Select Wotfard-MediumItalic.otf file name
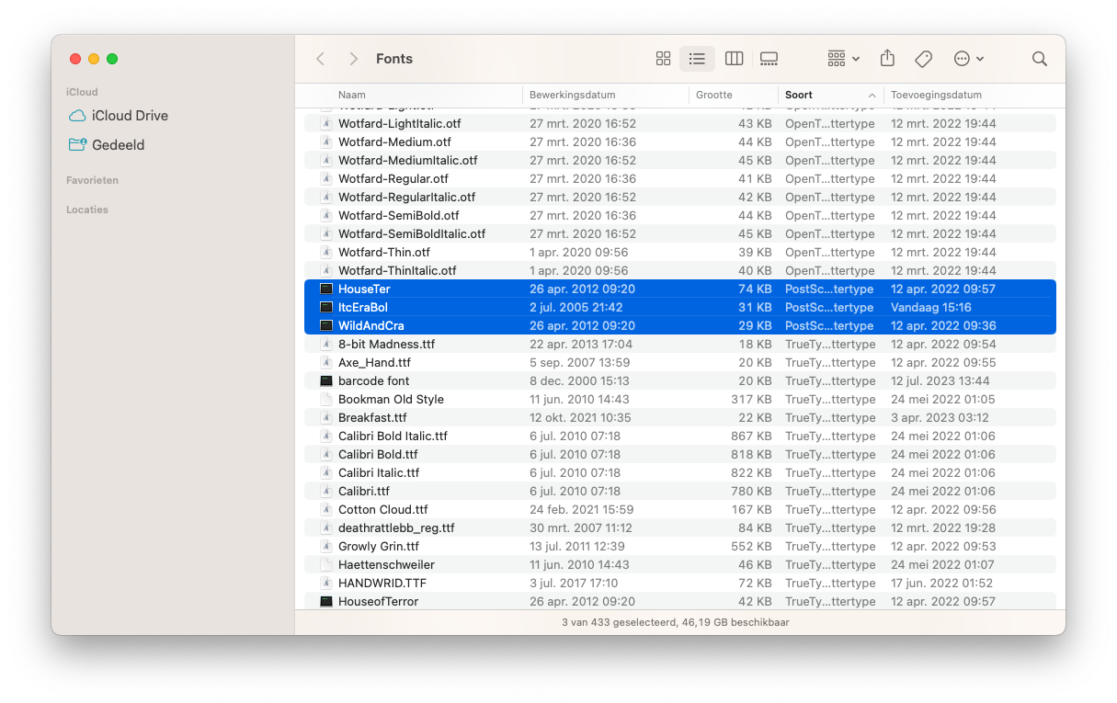 (x=407, y=160)
